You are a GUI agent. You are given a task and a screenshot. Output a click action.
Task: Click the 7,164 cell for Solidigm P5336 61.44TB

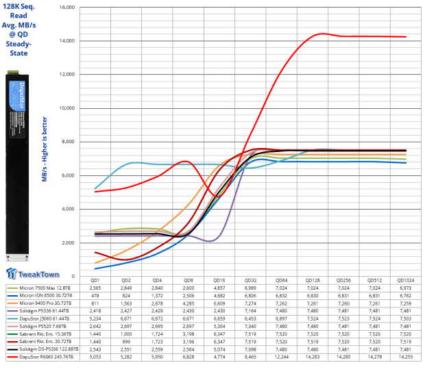click(x=250, y=311)
